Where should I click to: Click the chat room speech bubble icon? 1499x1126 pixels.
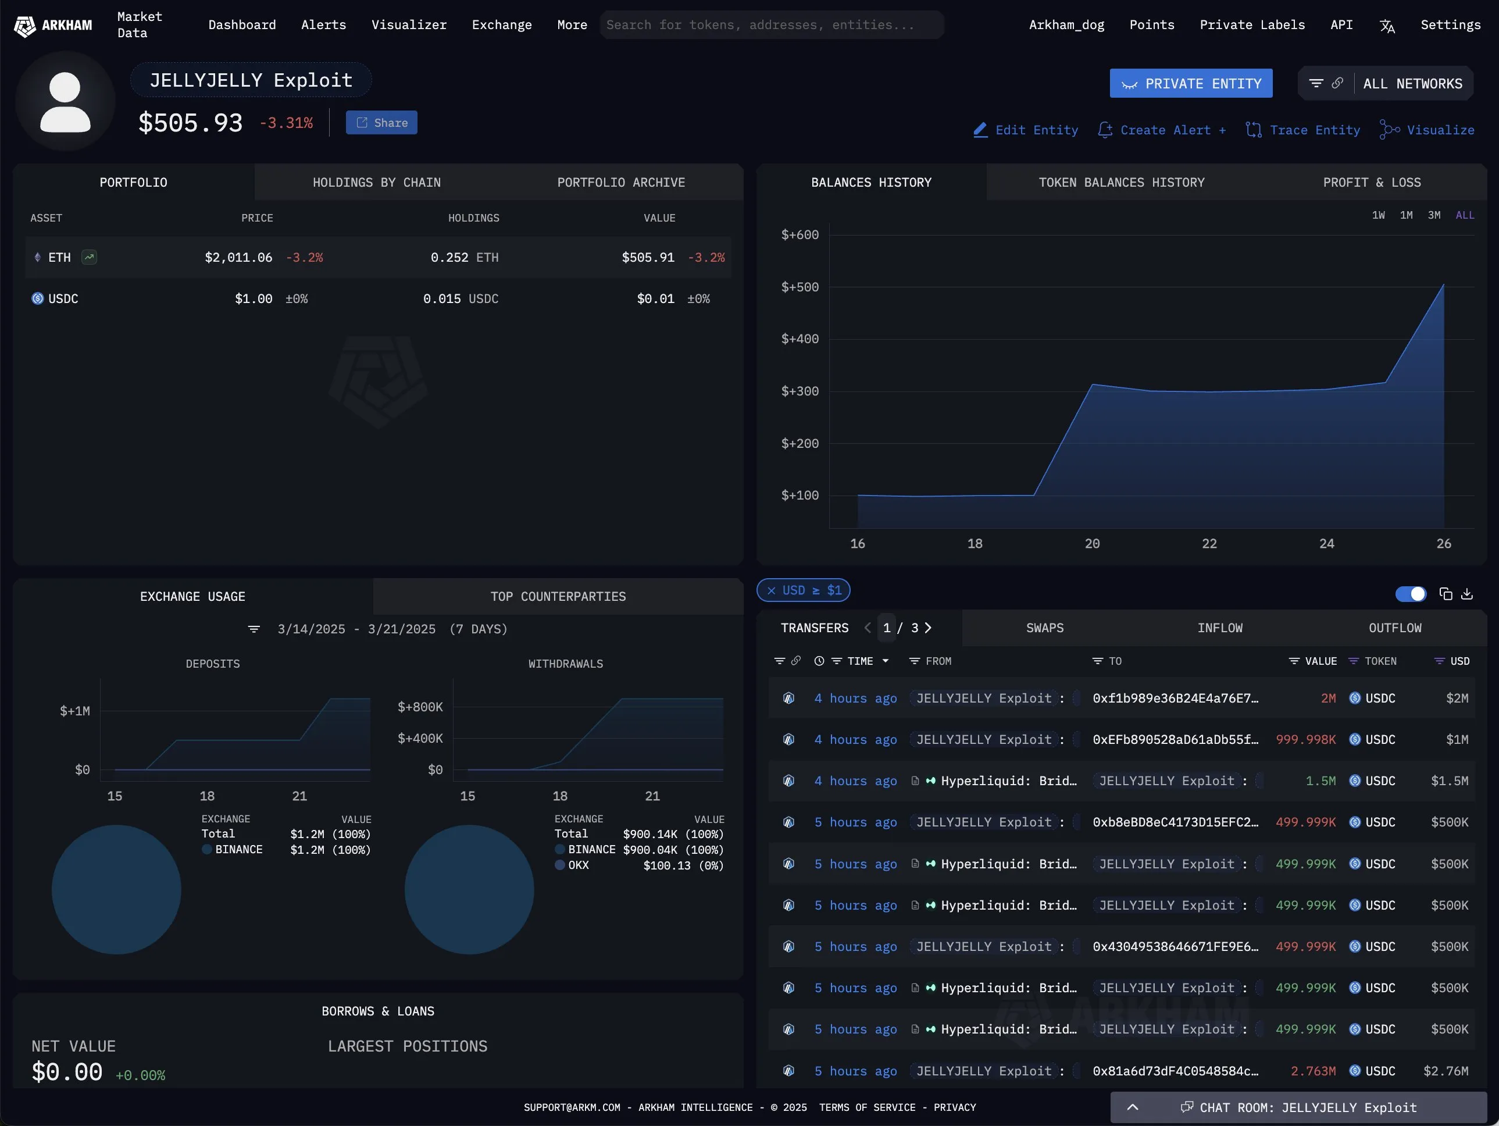point(1187,1107)
